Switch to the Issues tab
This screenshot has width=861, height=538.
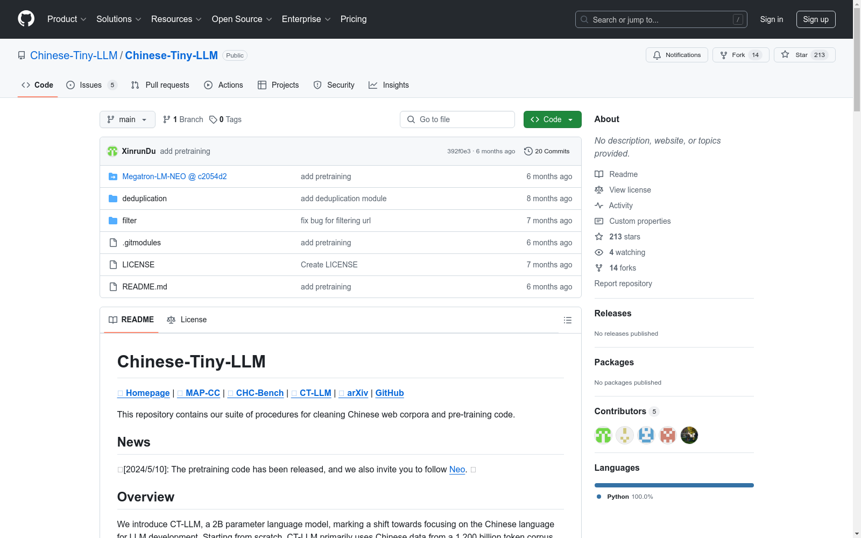pos(91,85)
